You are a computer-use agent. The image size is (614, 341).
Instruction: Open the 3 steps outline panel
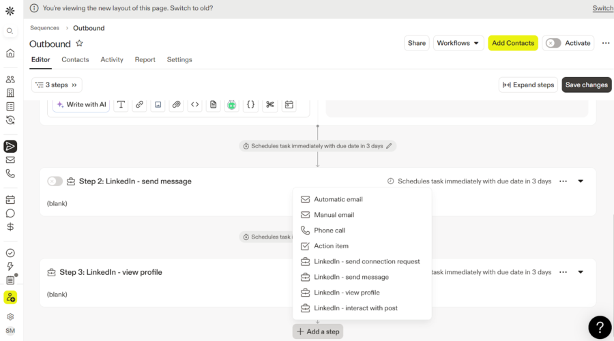click(57, 85)
